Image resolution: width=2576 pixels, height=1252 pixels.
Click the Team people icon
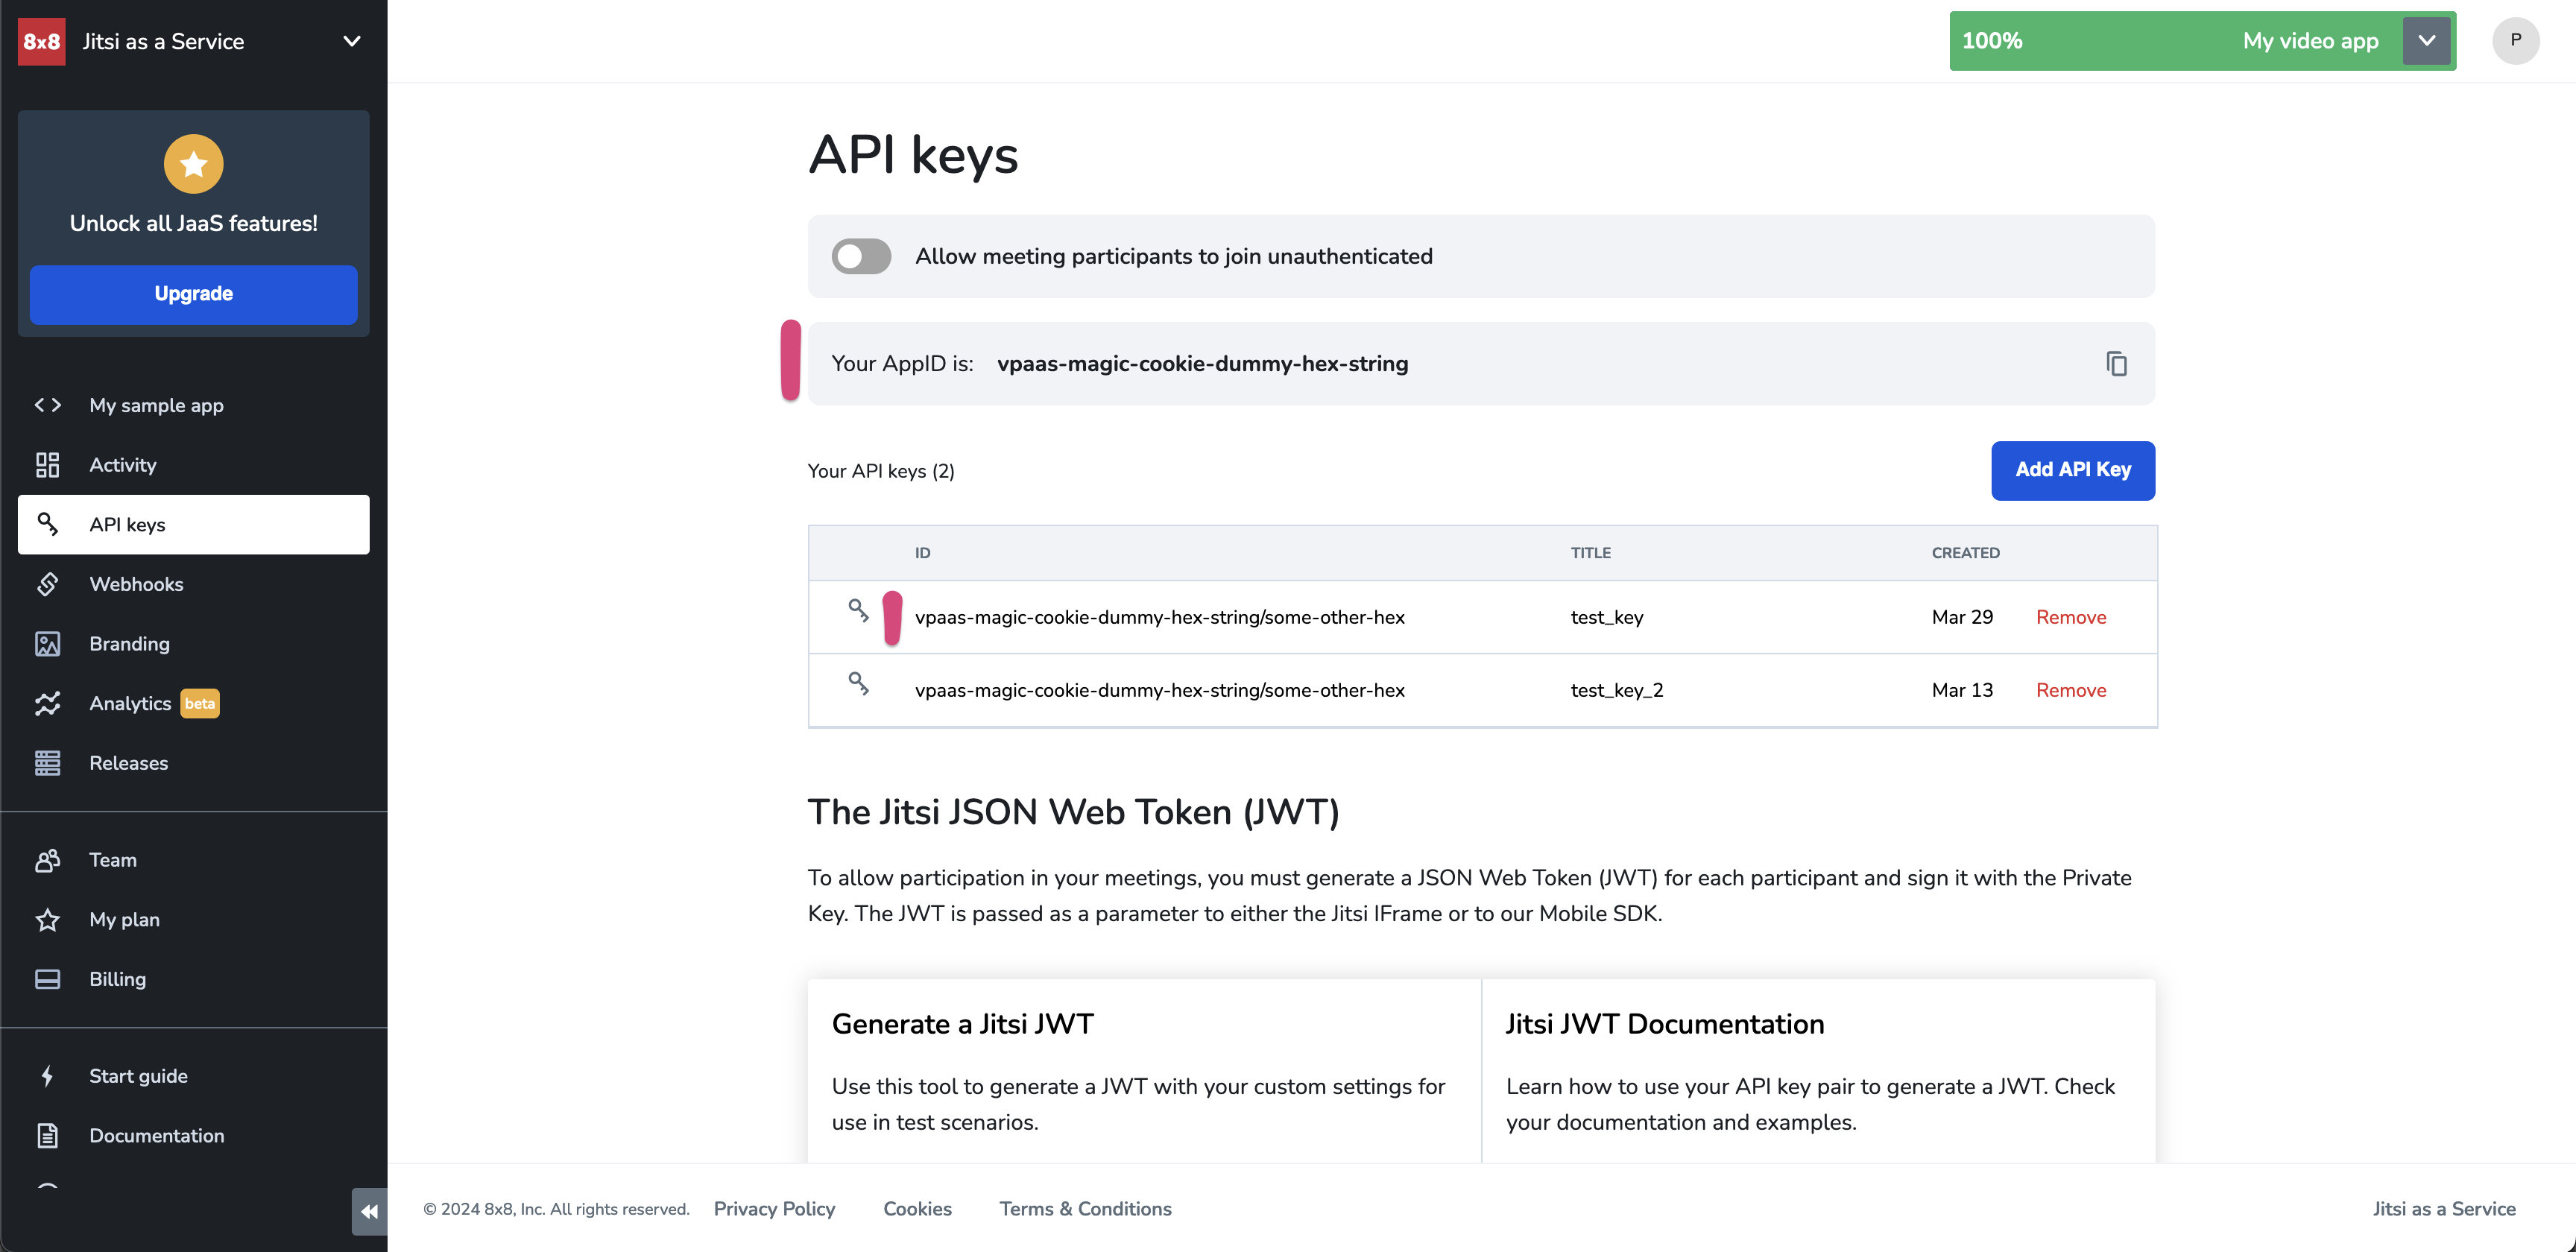pyautogui.click(x=47, y=860)
